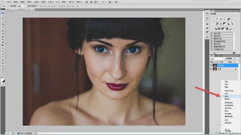Click the layer Opacity value field

pyautogui.click(x=235, y=58)
